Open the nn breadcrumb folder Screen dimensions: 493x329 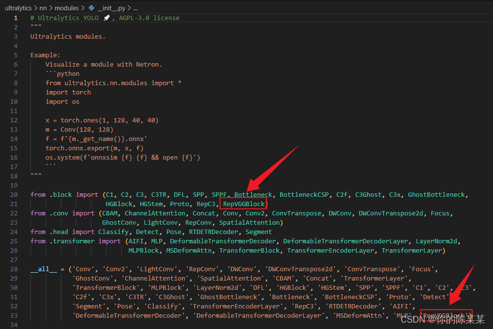[43, 8]
